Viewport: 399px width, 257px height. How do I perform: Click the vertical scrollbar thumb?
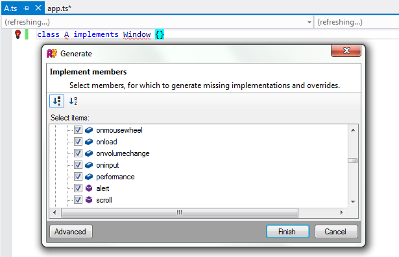353,161
